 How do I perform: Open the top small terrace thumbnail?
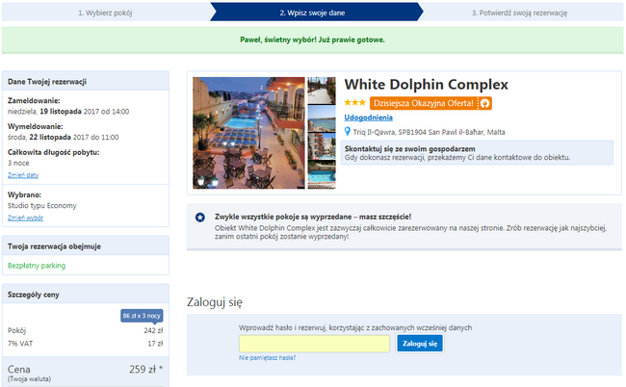[x=322, y=90]
